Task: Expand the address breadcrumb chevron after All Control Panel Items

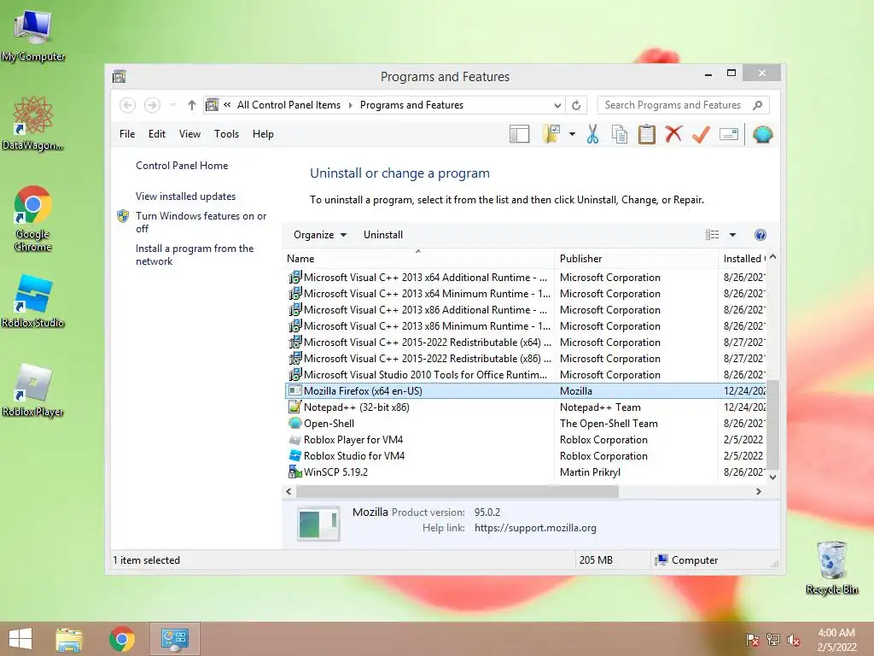Action: click(351, 105)
